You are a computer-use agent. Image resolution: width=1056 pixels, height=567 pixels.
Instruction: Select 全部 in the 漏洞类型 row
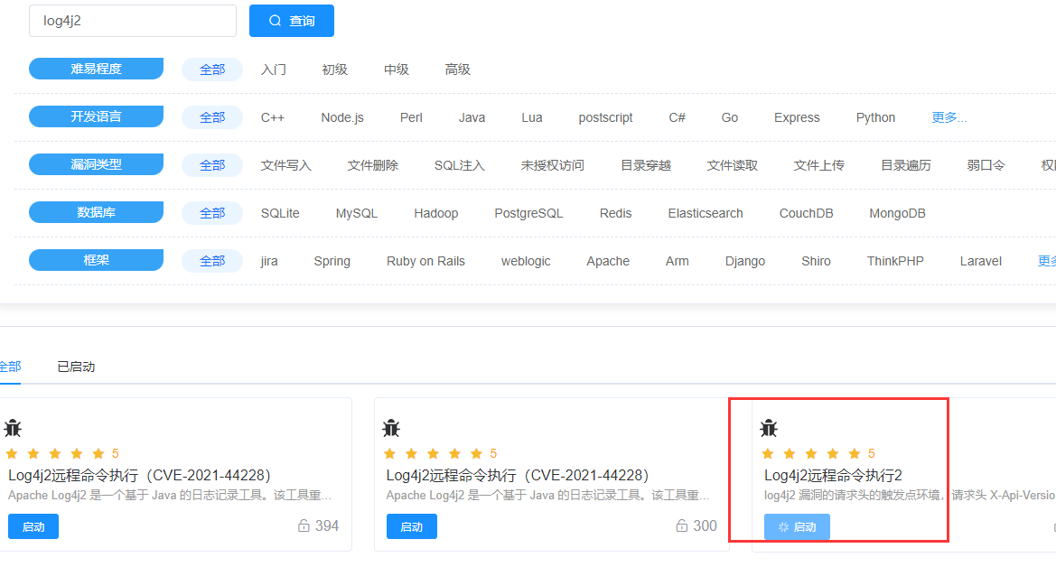coord(212,165)
